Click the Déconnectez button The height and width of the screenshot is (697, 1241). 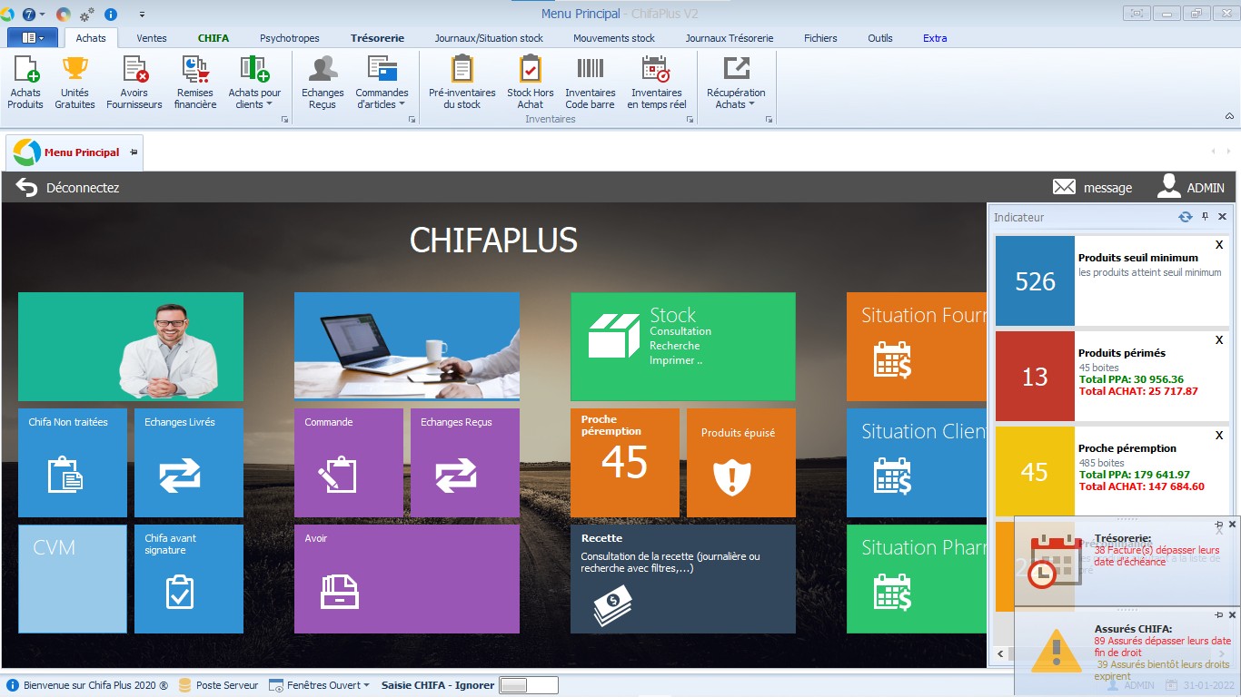tap(68, 188)
